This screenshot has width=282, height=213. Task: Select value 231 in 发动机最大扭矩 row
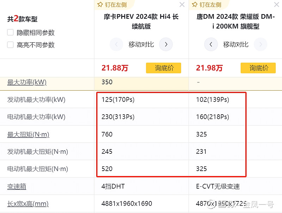pos(201,152)
